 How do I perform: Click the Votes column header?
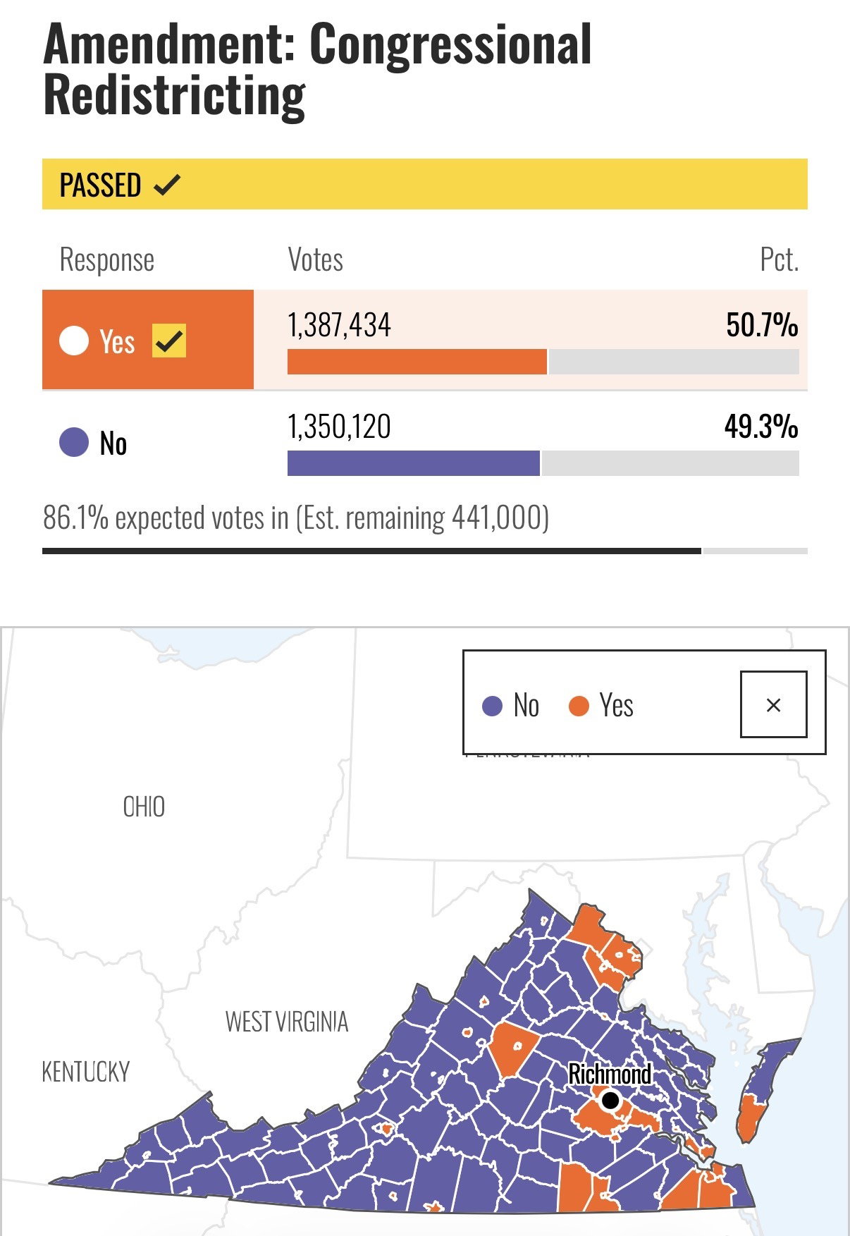(315, 259)
